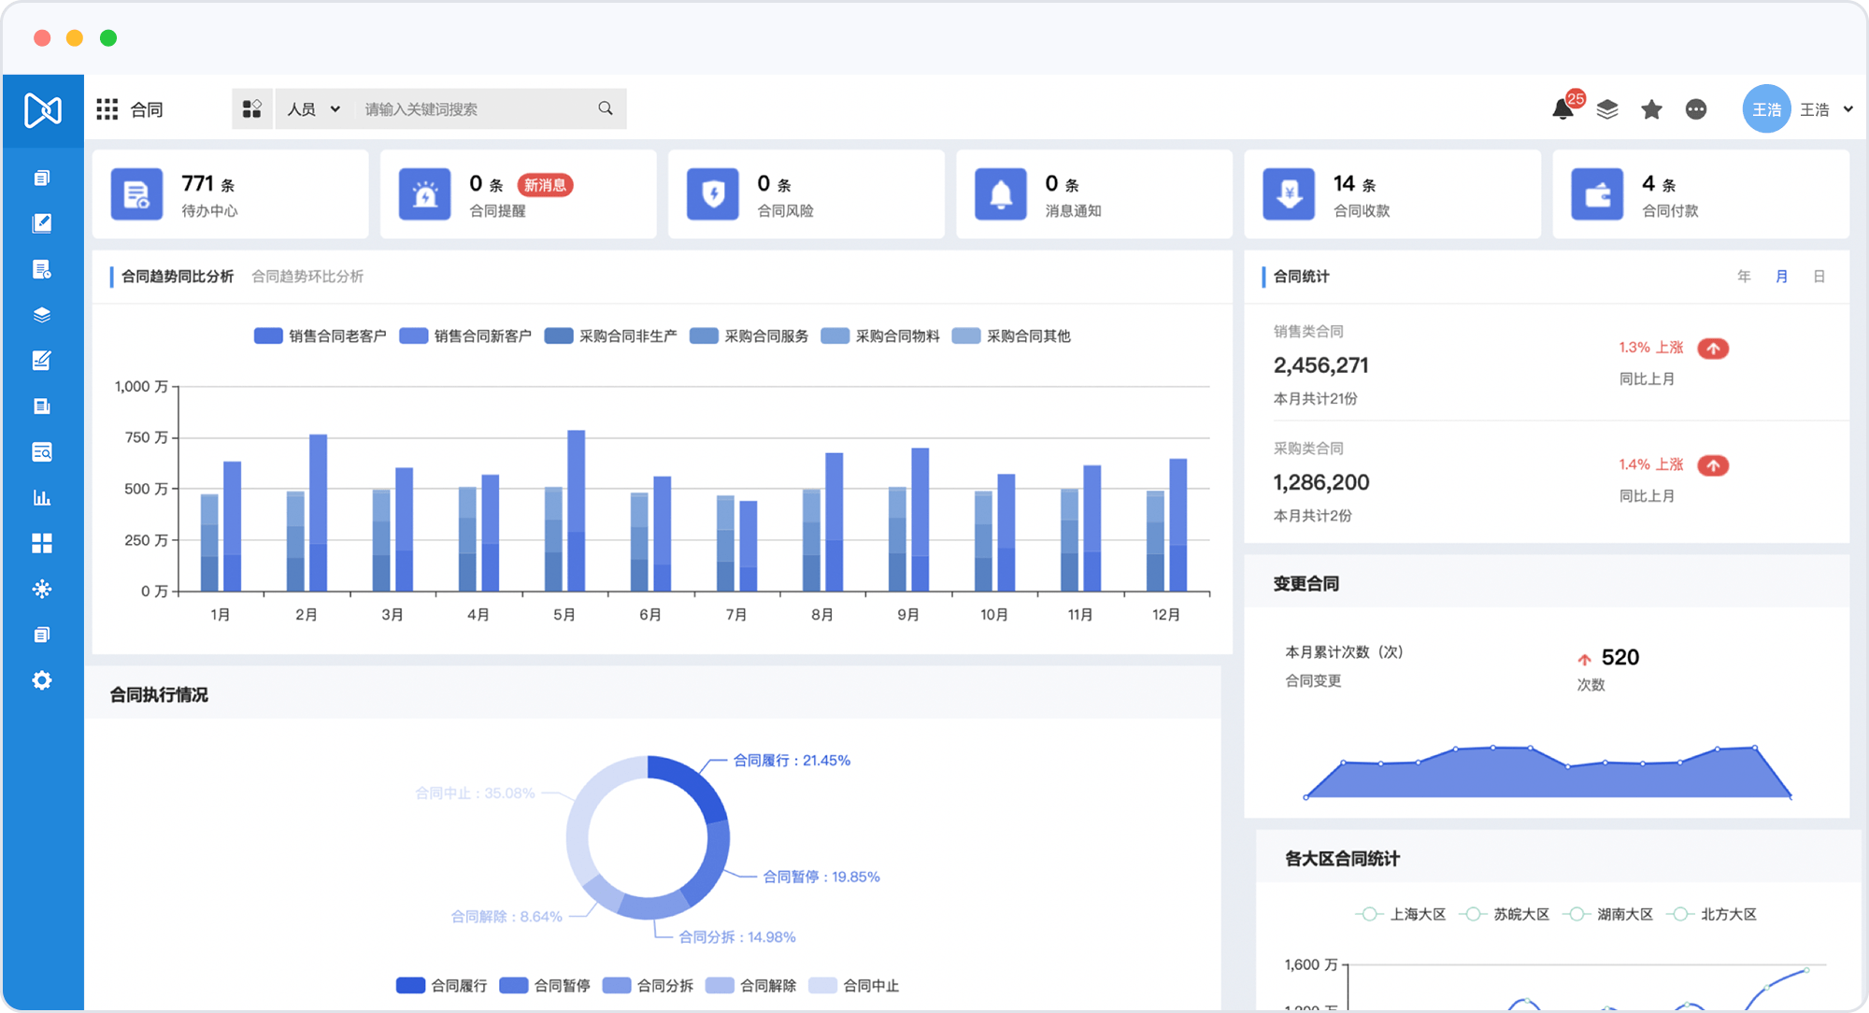Expand the 王浩 user account dropdown
The image size is (1869, 1013).
[1848, 109]
